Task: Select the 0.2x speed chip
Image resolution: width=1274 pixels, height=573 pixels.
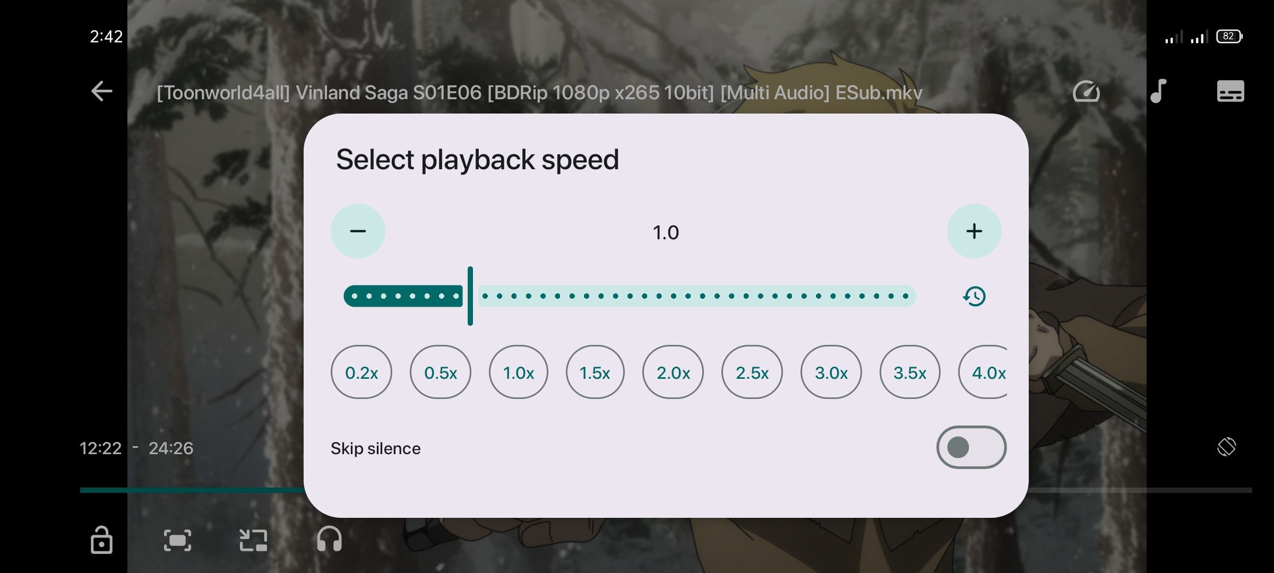Action: coord(361,372)
